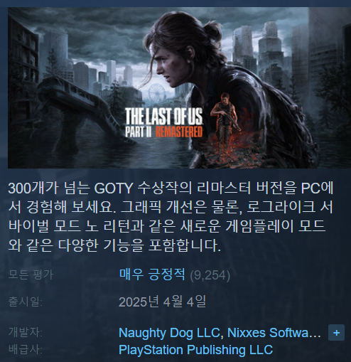Screen dimensions: 351x362
Task: Open the truncated Nixxes Softwa… developer link
Action: (274, 333)
